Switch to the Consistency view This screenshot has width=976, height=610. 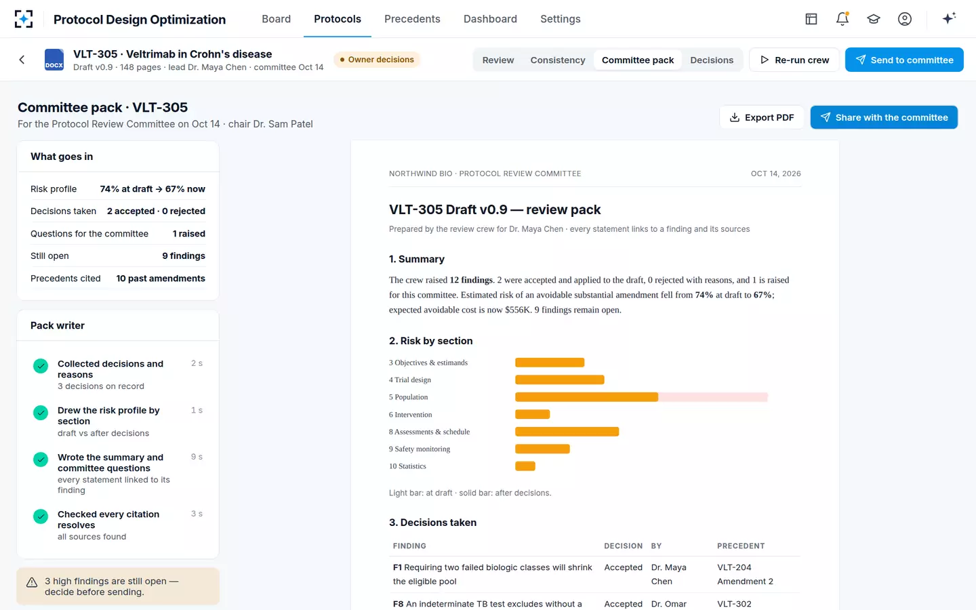[558, 60]
